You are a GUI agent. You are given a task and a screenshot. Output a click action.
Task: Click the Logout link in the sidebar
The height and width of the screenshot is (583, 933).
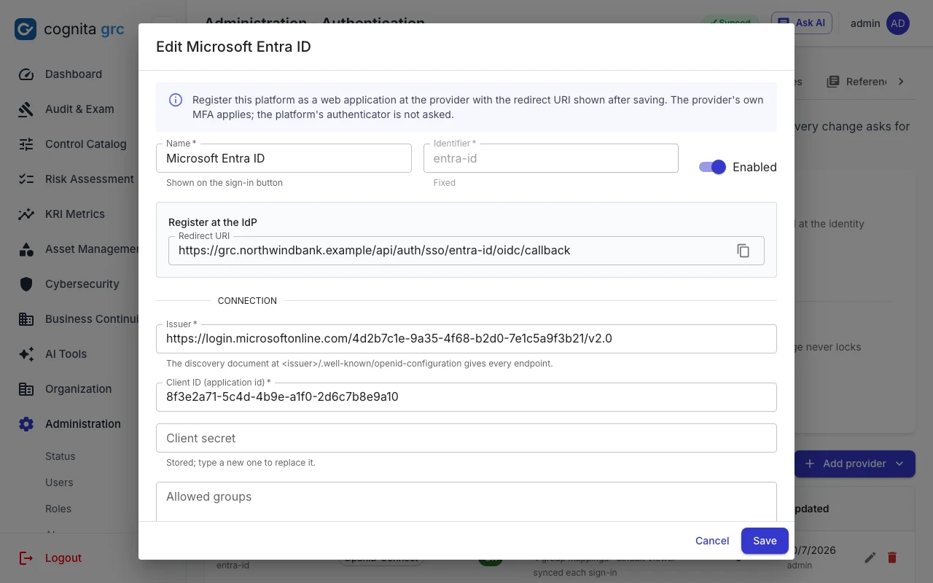[63, 558]
